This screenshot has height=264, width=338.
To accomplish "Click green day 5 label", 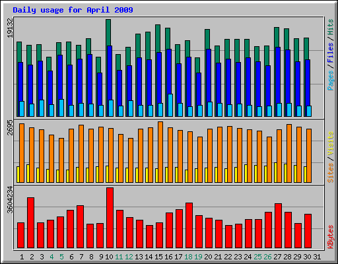I will pyautogui.click(x=61, y=257).
